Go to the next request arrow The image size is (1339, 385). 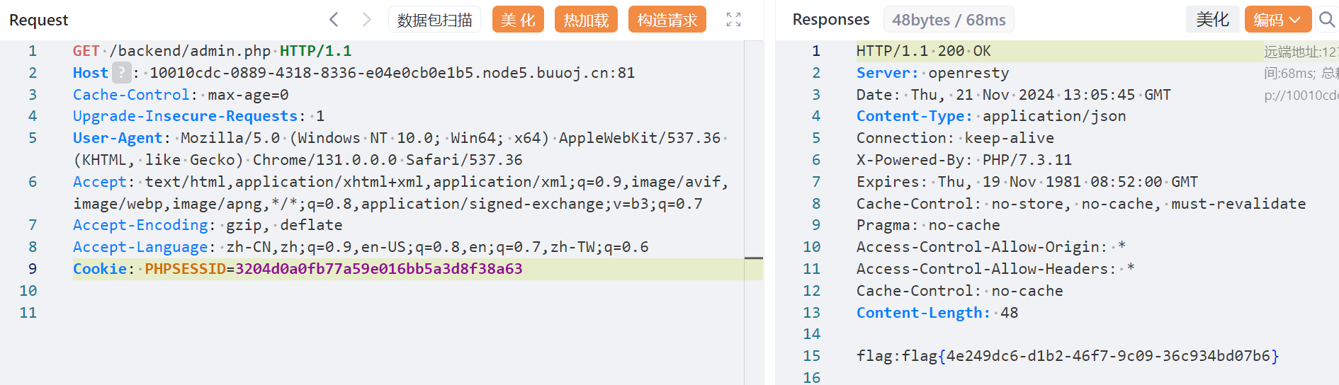click(366, 20)
